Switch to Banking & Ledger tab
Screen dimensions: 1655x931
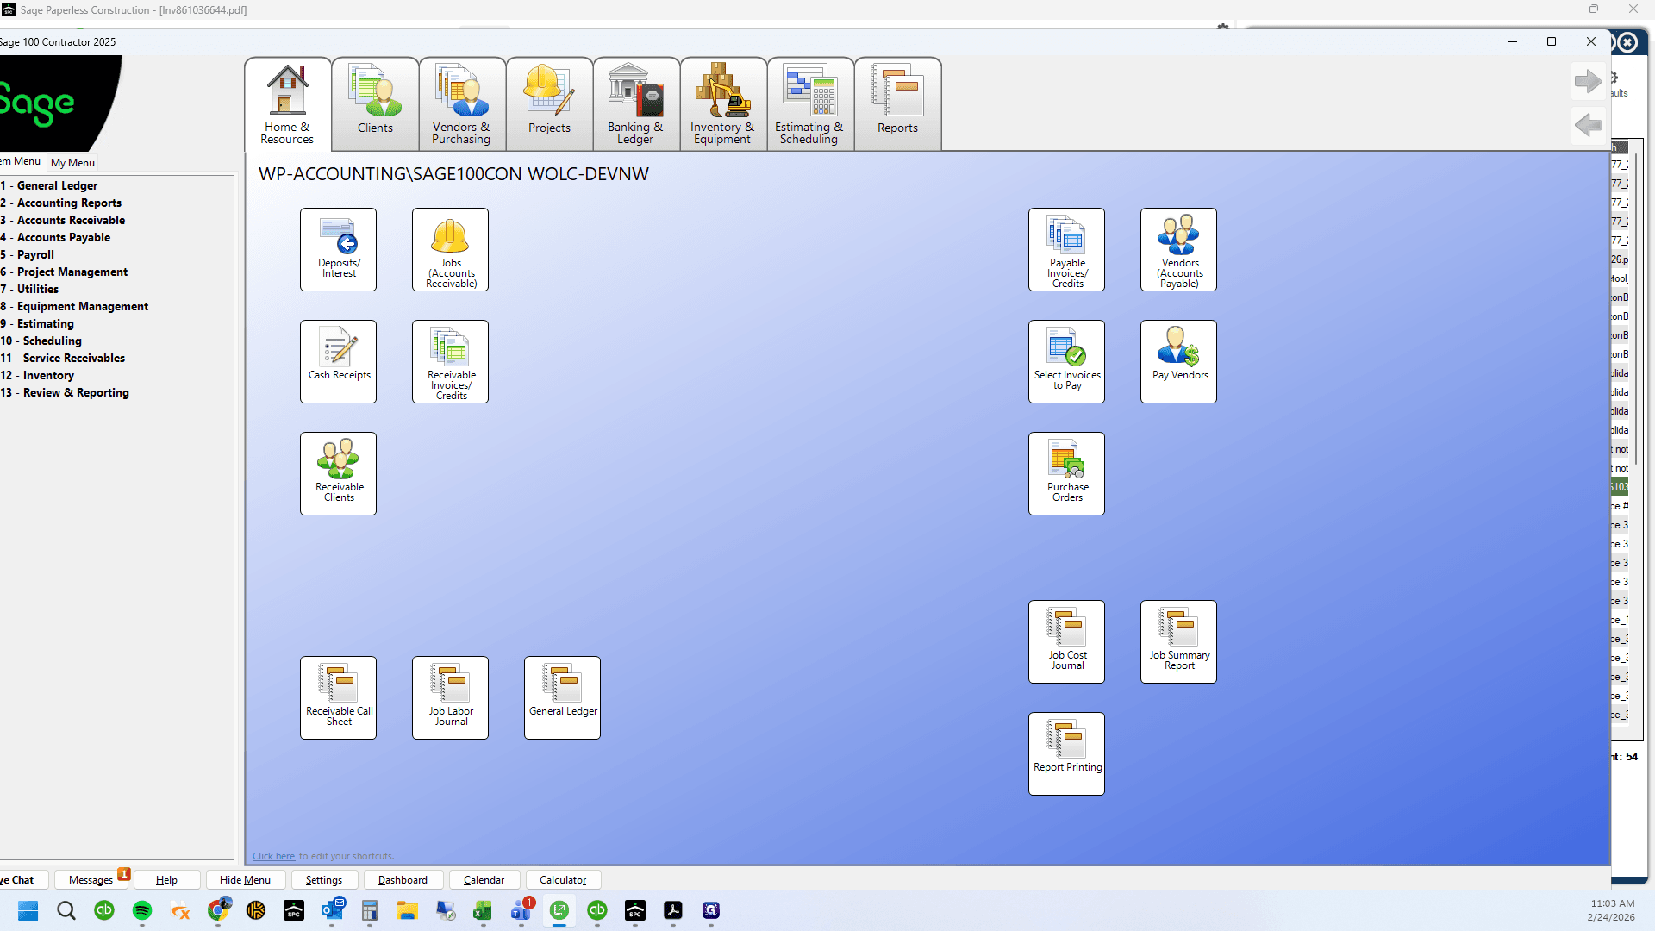(x=636, y=104)
